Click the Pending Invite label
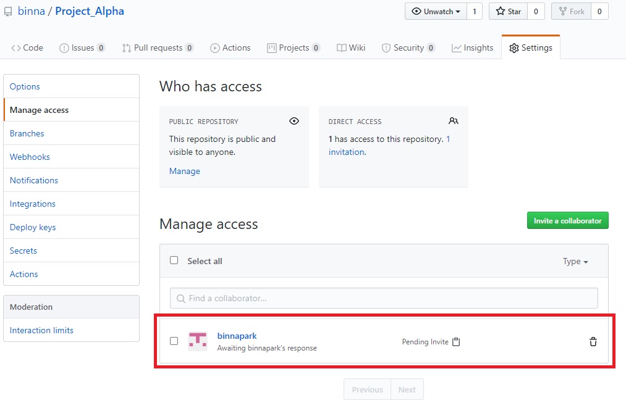This screenshot has height=411, width=626. point(425,342)
